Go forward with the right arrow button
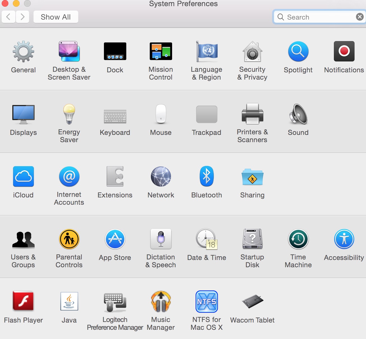366x339 pixels. (22, 17)
